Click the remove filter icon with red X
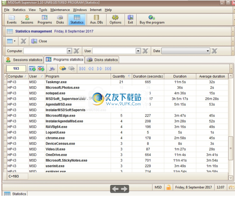This screenshot has width=235, height=198. tap(41, 69)
